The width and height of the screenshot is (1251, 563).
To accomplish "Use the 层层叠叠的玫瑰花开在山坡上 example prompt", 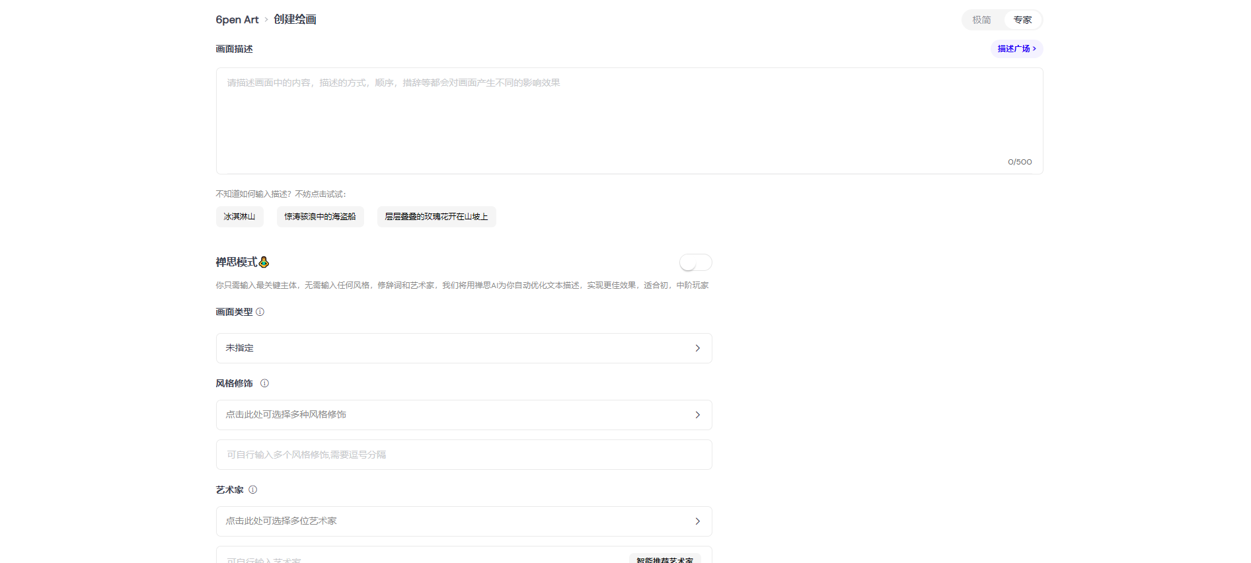I will pos(436,217).
